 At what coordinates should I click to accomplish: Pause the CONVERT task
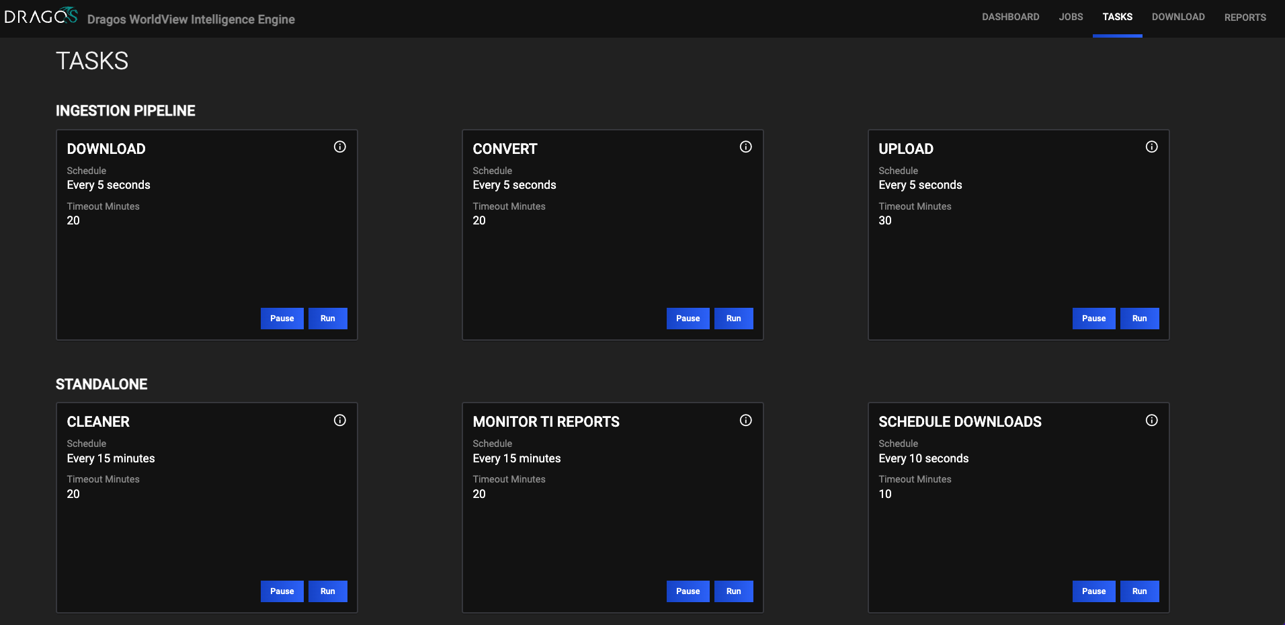[x=688, y=319]
